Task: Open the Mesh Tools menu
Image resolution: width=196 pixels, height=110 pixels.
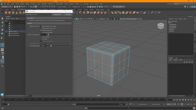Action: [51, 4]
